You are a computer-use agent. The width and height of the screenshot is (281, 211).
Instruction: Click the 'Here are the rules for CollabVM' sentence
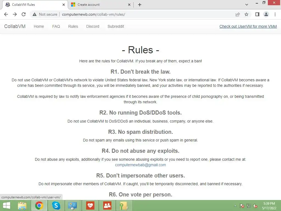pyautogui.click(x=140, y=61)
